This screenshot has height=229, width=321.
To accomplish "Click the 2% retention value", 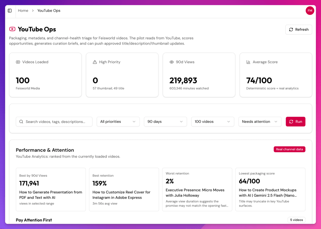I will 170,181.
